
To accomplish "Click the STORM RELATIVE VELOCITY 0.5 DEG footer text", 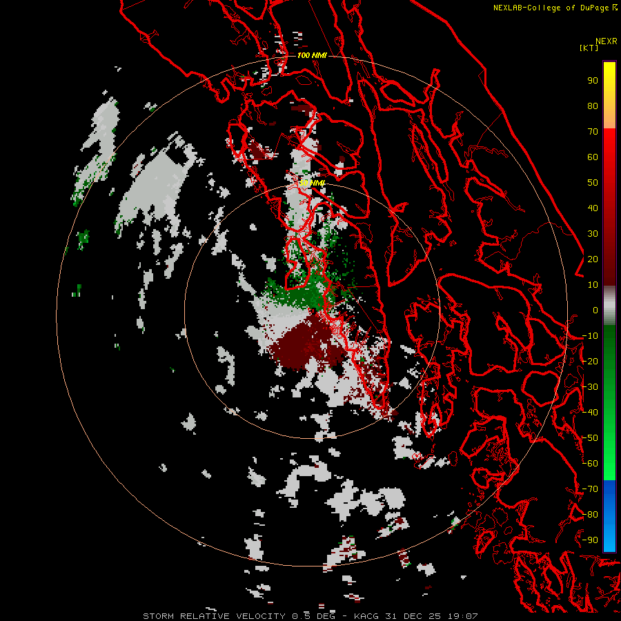I will 239,616.
